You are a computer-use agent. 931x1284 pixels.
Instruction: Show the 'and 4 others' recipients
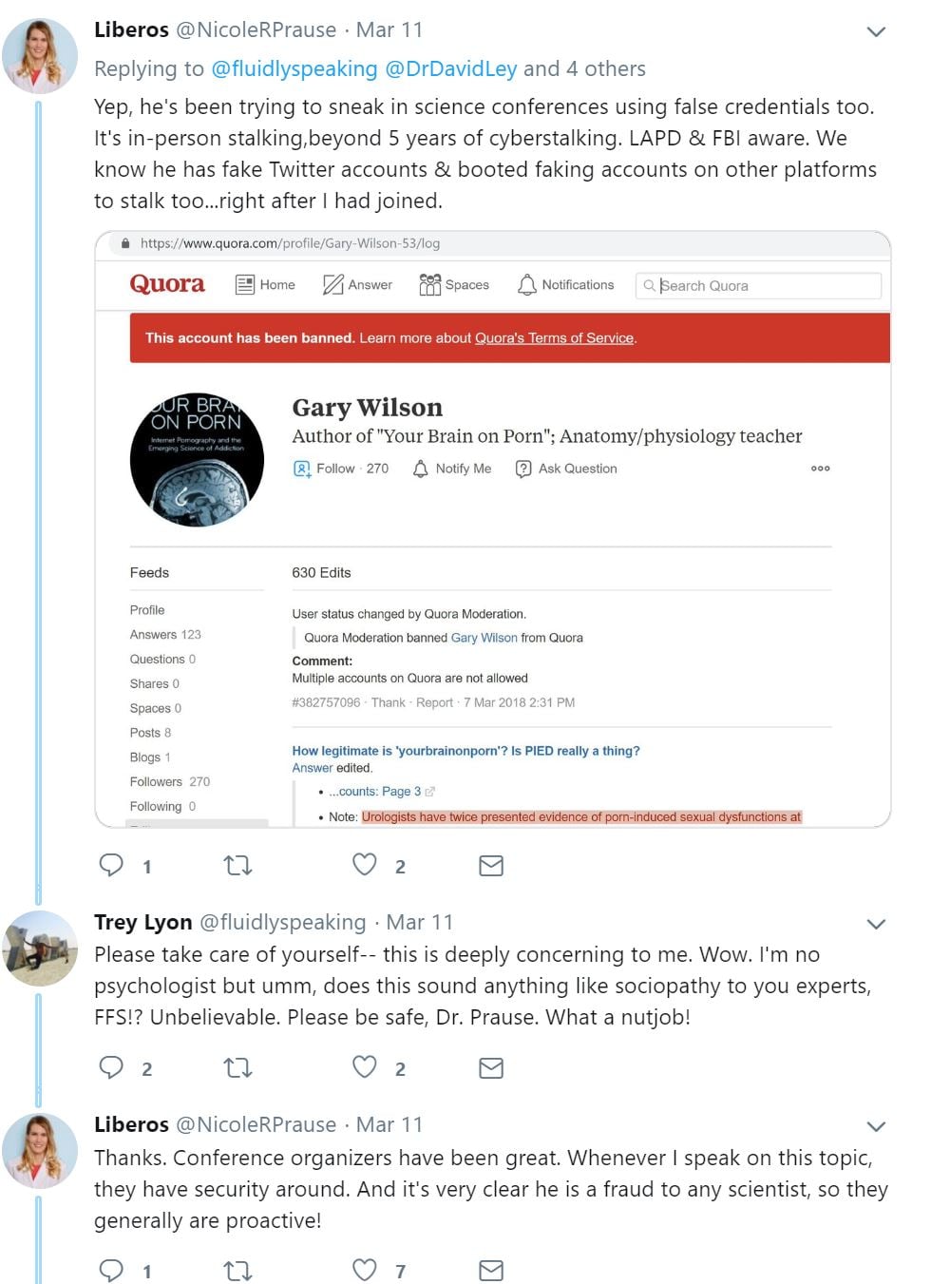[584, 68]
